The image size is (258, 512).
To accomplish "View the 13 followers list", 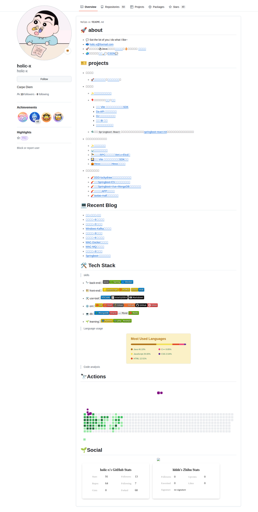I will click(26, 94).
